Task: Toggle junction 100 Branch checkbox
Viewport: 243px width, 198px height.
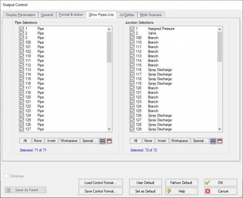Action: point(133,38)
